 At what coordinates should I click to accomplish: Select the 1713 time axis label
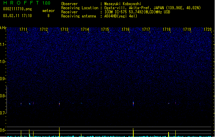tap(64, 29)
